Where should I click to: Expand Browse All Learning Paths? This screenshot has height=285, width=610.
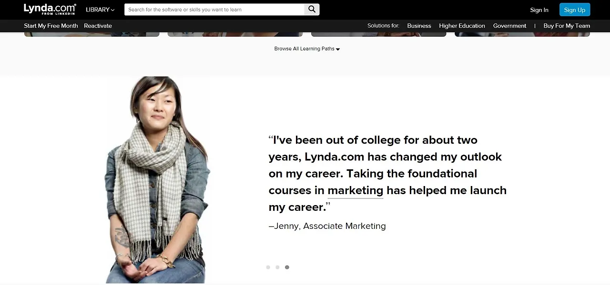click(x=307, y=49)
